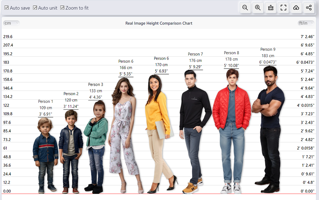
Task: Click Person 1's underlined height value
Action: [x=45, y=114]
